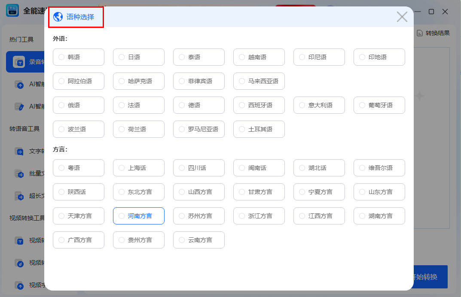Select the 韩语 language option
Screen dimensions: 461x297
coord(79,57)
